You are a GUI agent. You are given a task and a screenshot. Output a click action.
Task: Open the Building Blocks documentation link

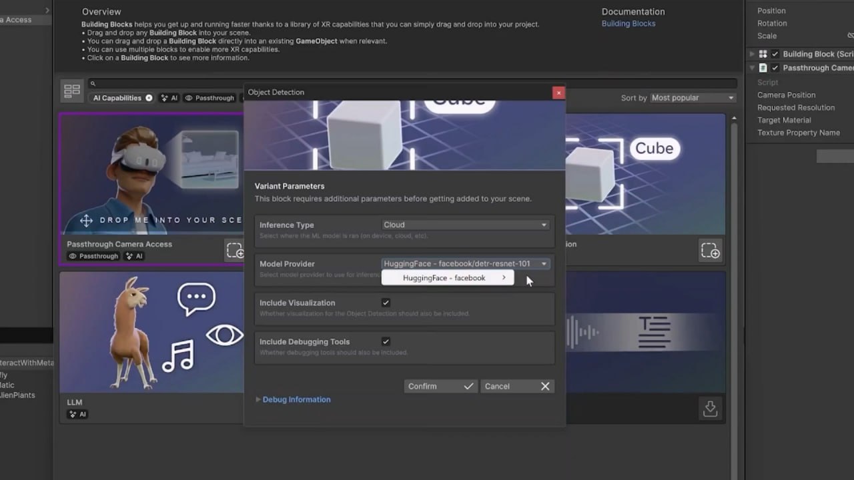628,23
